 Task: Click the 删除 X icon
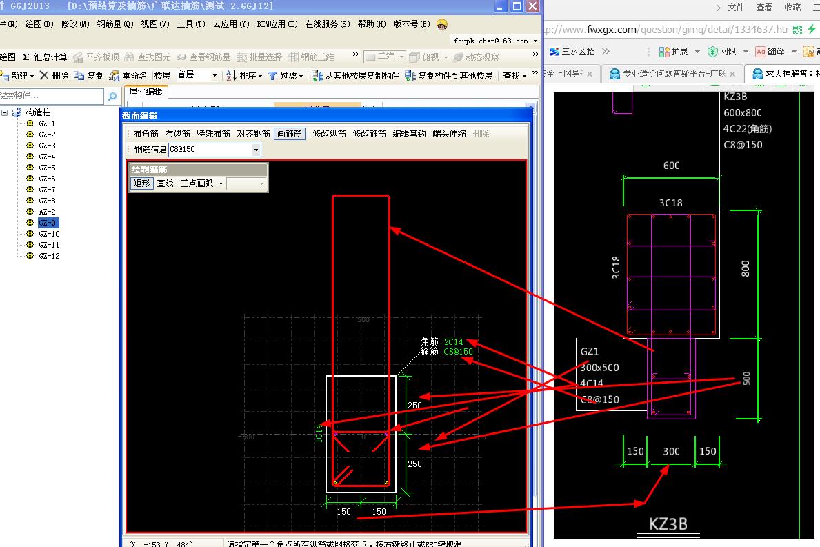click(44, 76)
